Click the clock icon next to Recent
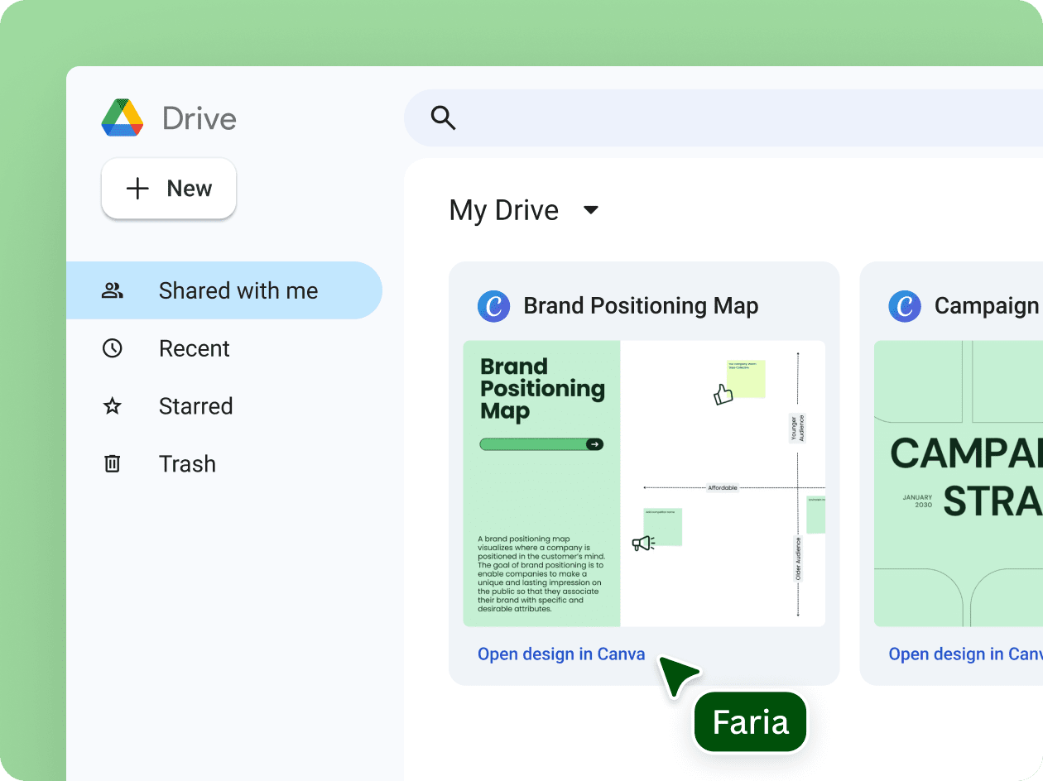This screenshot has width=1043, height=781. [112, 348]
